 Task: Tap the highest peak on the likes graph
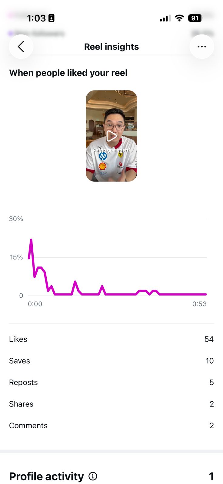point(31,240)
